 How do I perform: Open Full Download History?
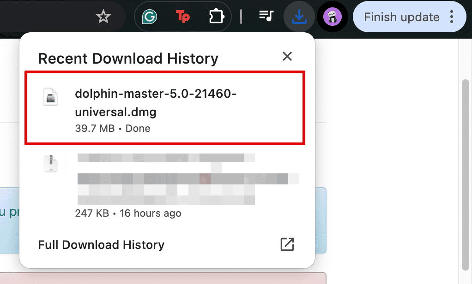tap(101, 244)
